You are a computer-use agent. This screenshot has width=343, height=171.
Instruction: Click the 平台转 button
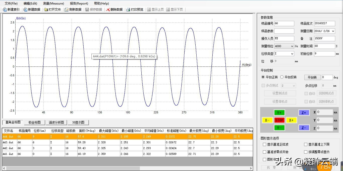(x=312, y=77)
